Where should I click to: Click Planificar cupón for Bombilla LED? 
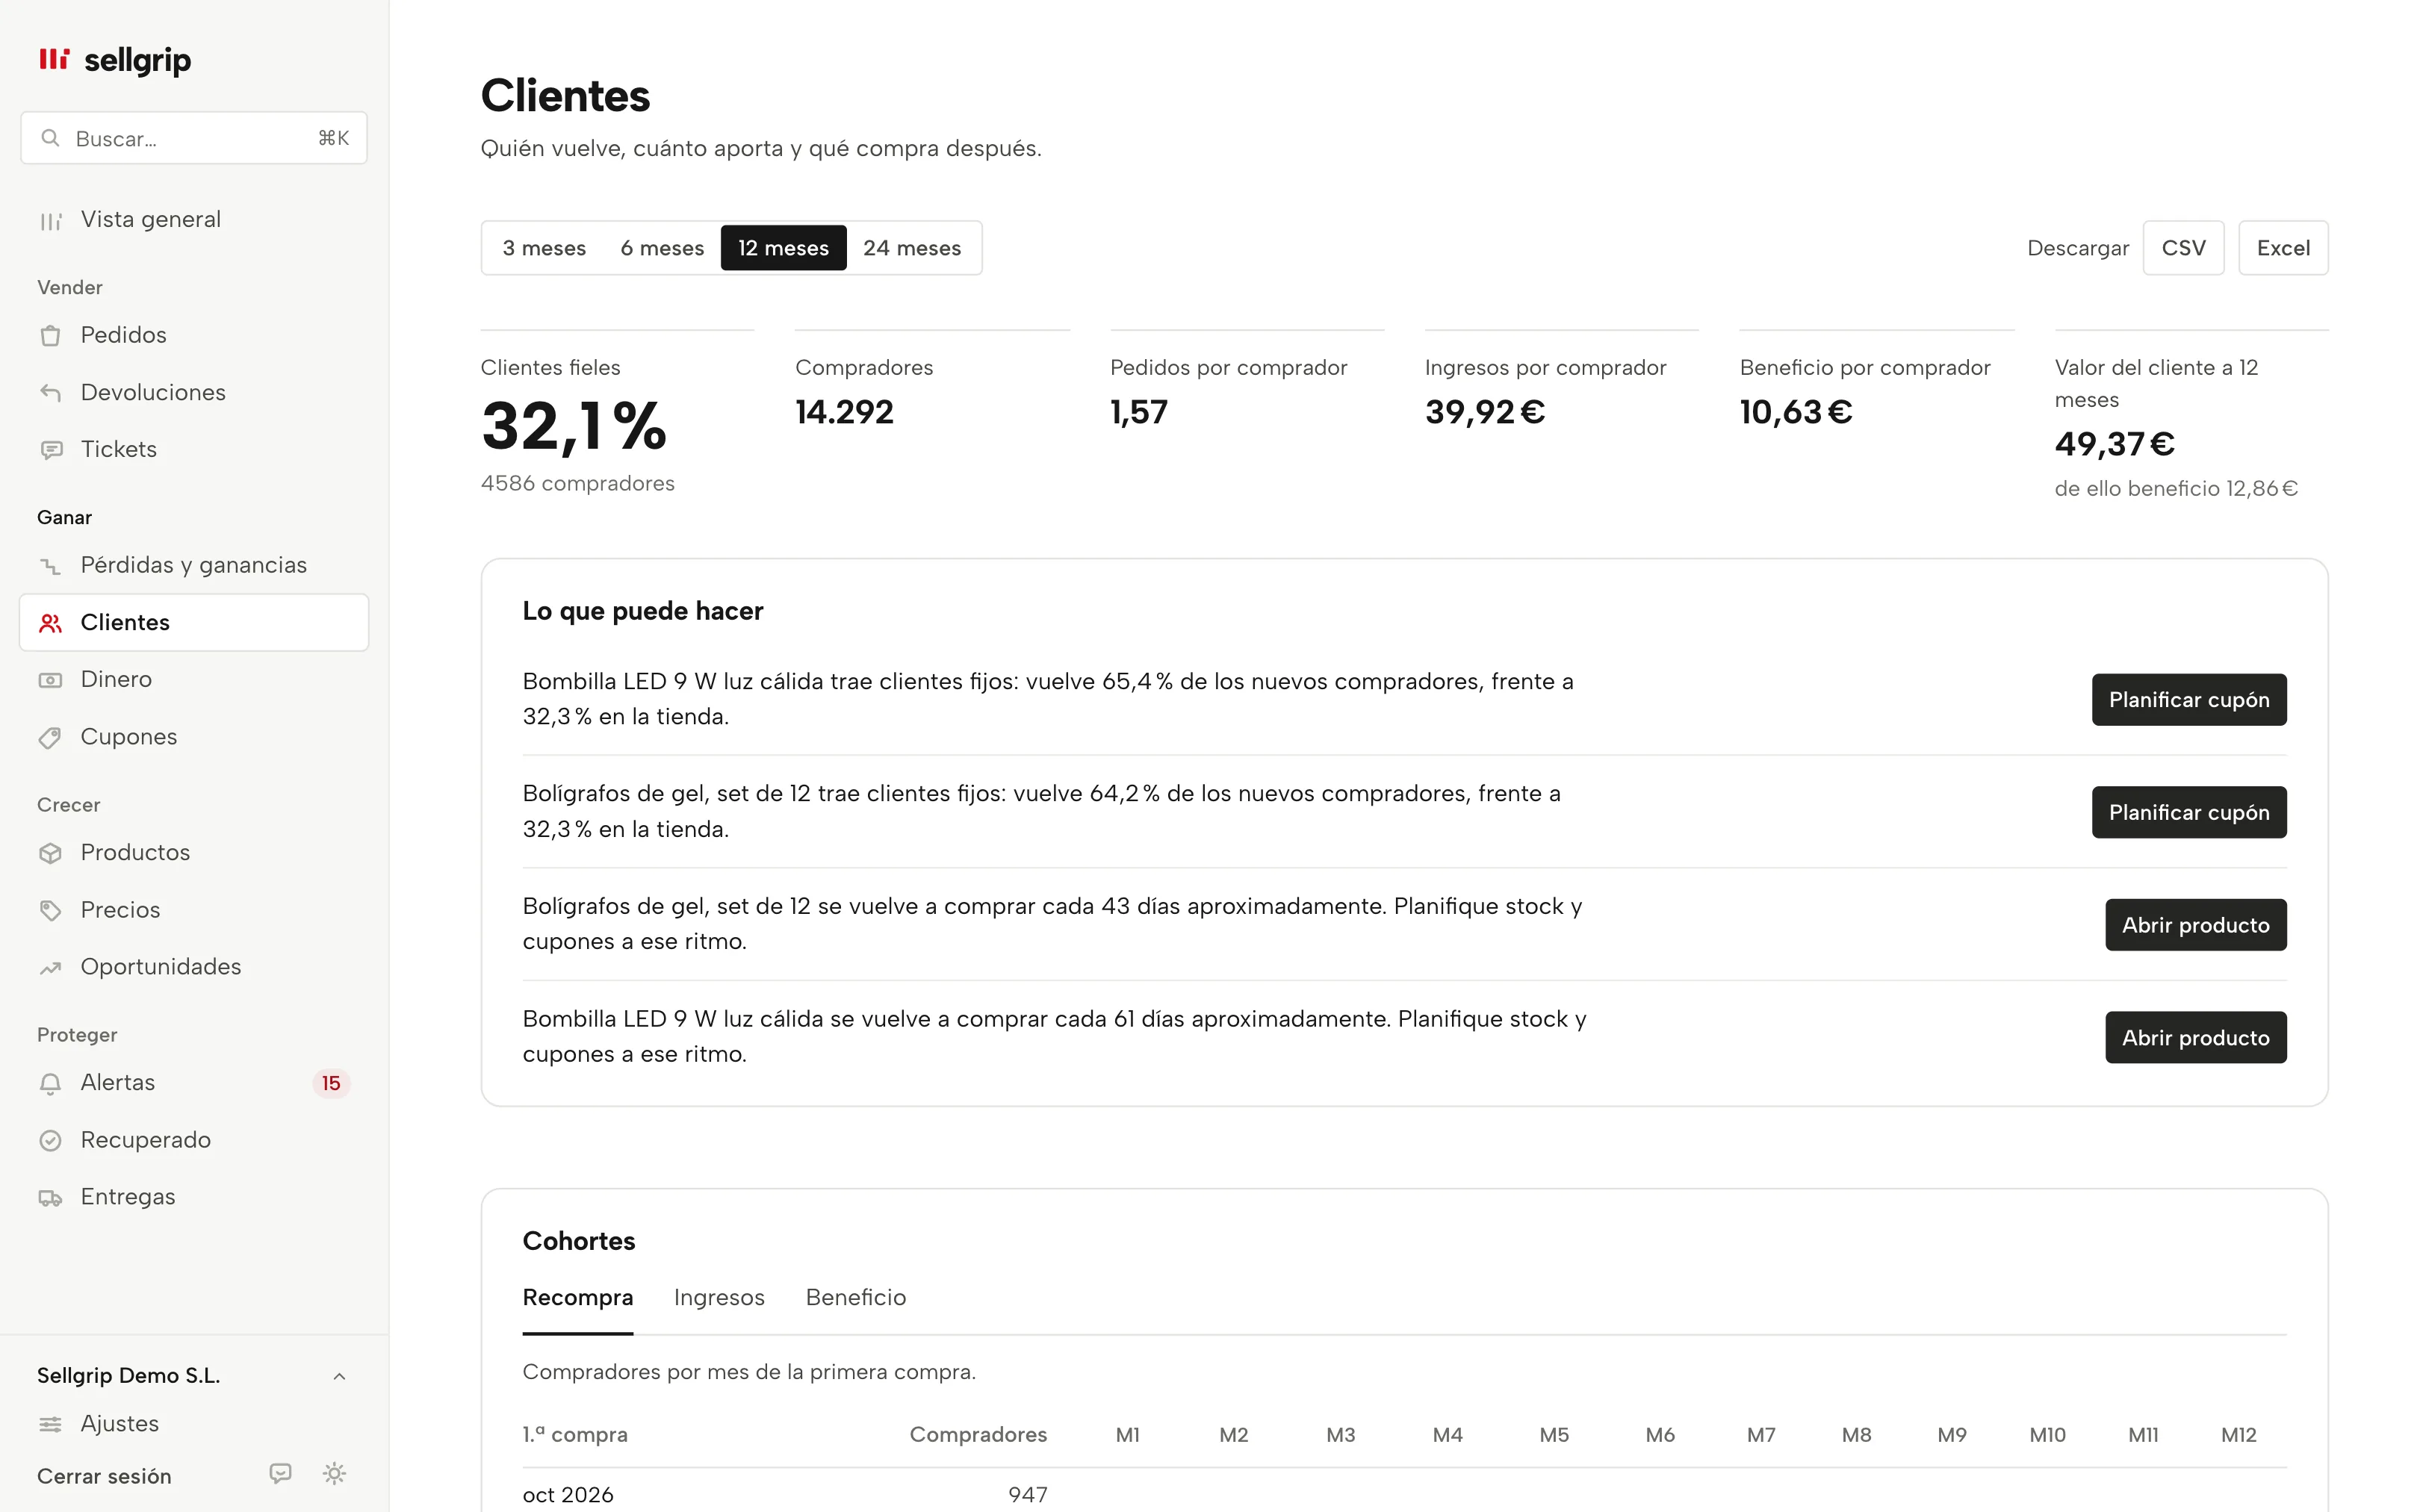point(2189,700)
